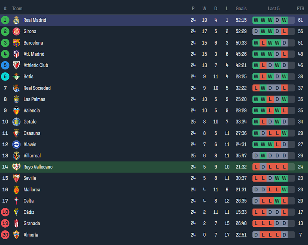Open the Real Sociedad team link
This screenshot has height=245, width=308.
(x=37, y=88)
